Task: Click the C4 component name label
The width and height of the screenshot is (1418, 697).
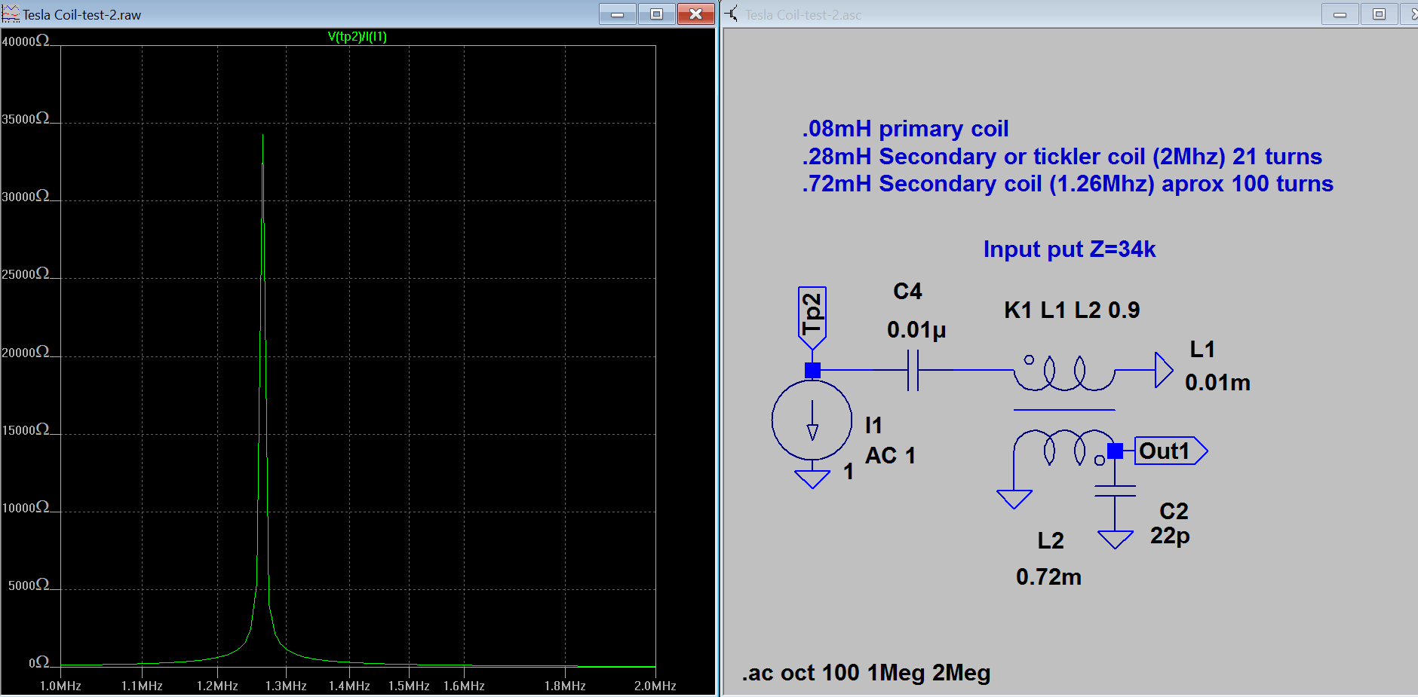Action: pyautogui.click(x=907, y=291)
